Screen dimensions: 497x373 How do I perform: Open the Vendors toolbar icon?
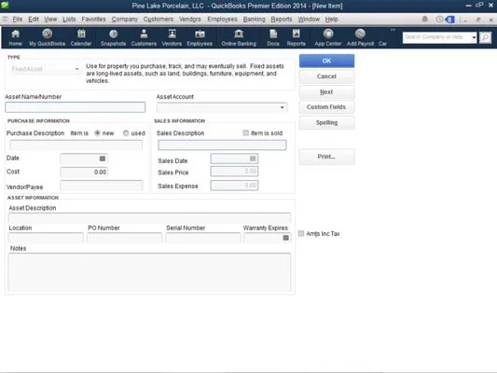coord(172,37)
